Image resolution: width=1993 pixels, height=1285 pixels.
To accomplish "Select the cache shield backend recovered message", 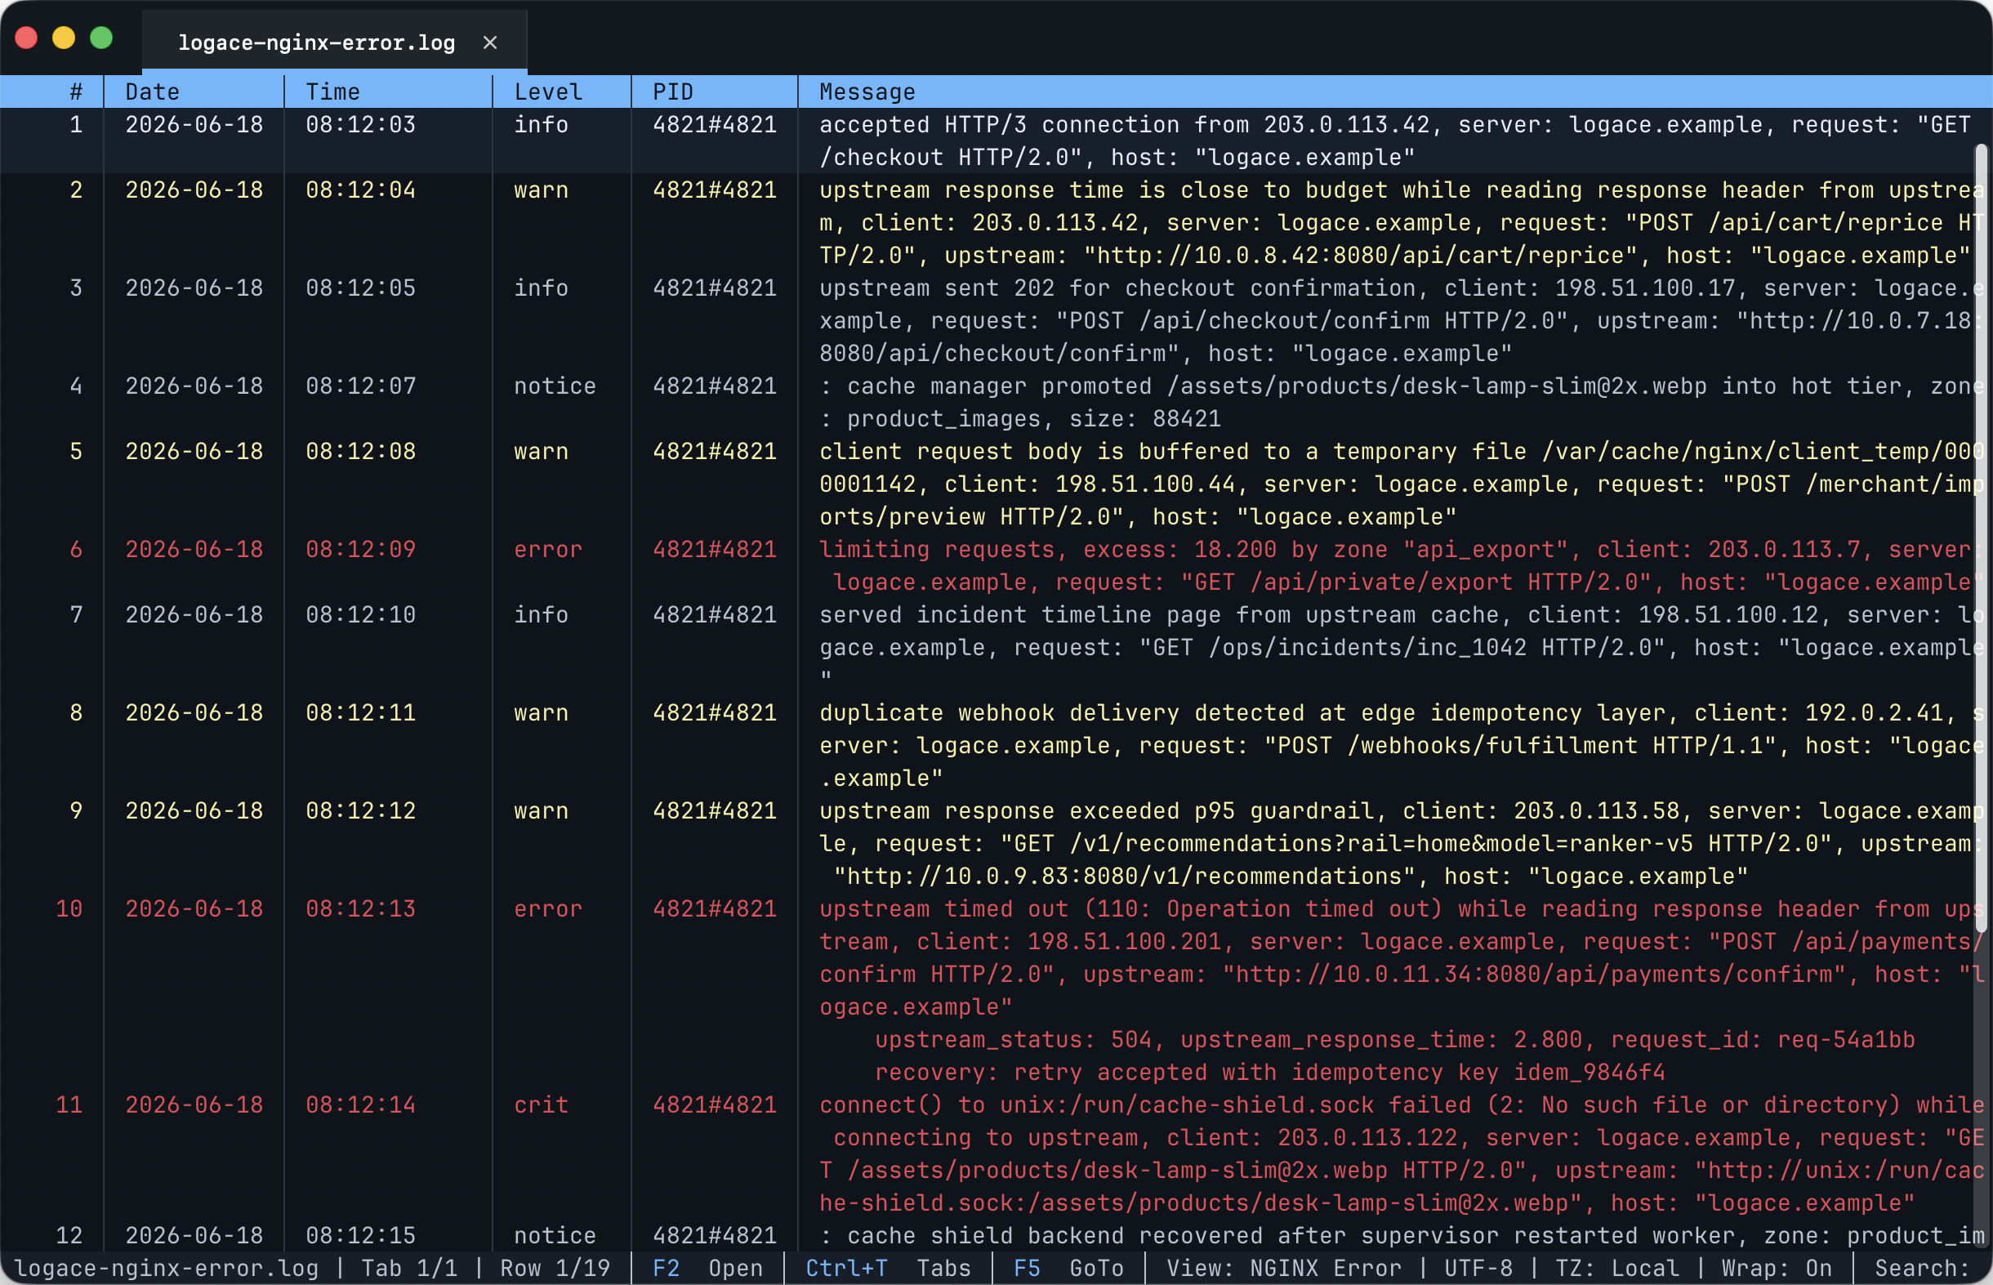I will pyautogui.click(x=1402, y=1236).
